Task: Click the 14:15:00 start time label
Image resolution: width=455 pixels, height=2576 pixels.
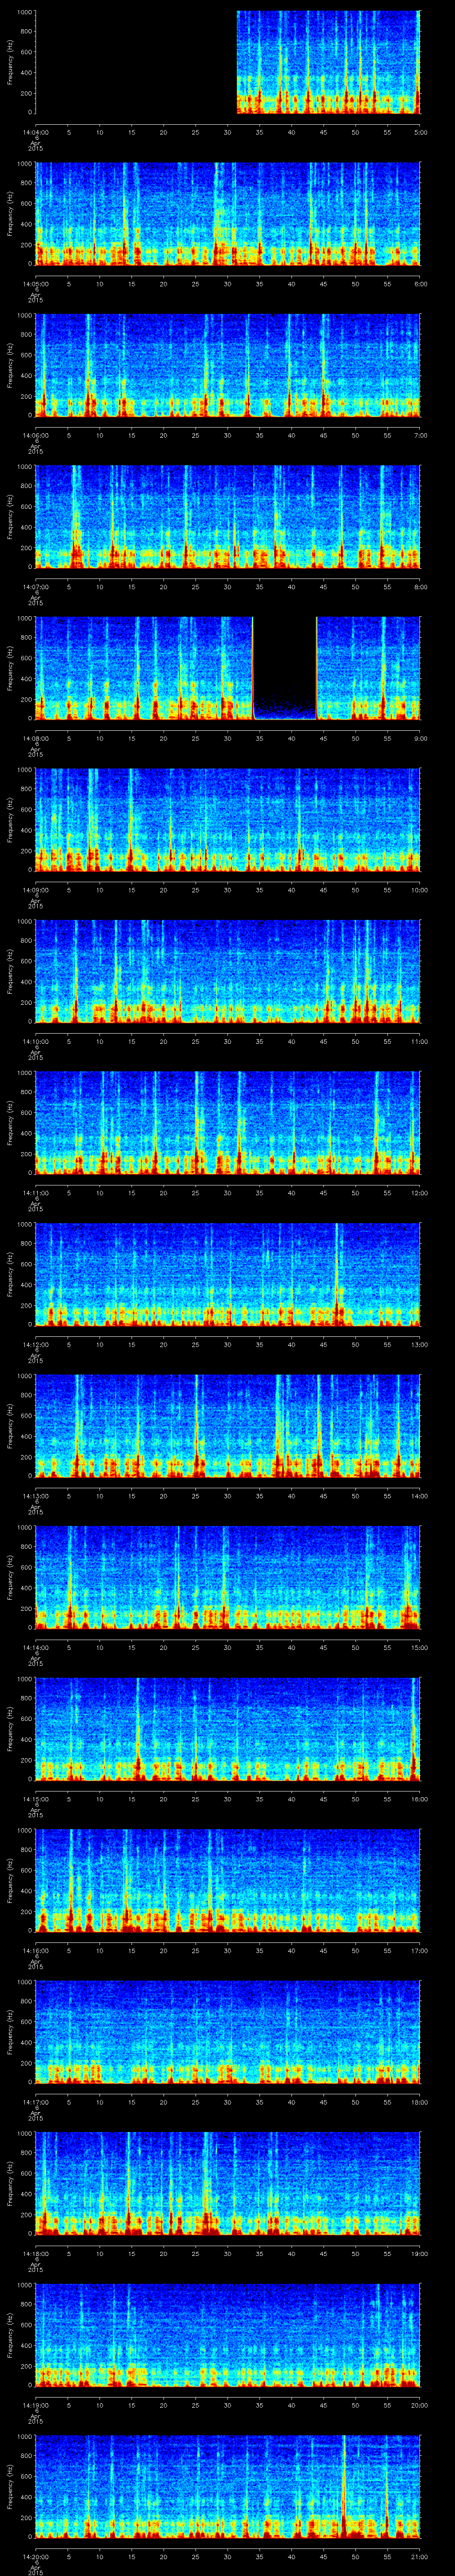Action: click(x=35, y=1799)
